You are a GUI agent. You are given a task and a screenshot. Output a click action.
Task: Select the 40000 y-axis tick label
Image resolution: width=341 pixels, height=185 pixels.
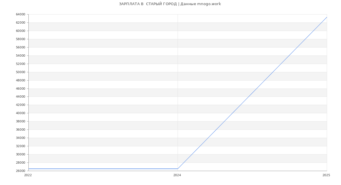(21, 113)
